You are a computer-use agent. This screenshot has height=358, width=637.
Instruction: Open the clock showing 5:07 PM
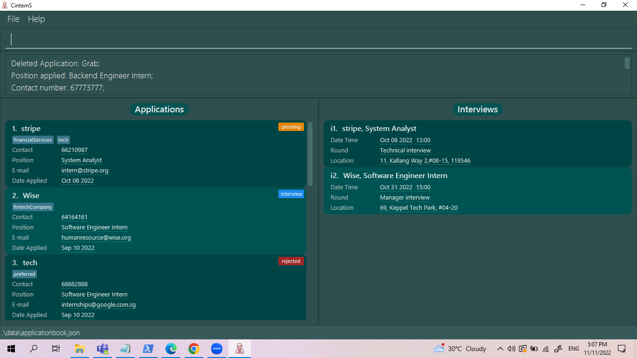coord(597,349)
